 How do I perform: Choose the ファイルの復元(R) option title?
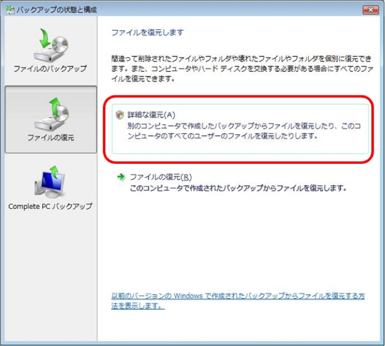[160, 177]
